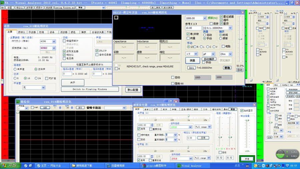Click the On button in the main toolbar
This screenshot has width=300, height=169.
[x=2, y=7]
